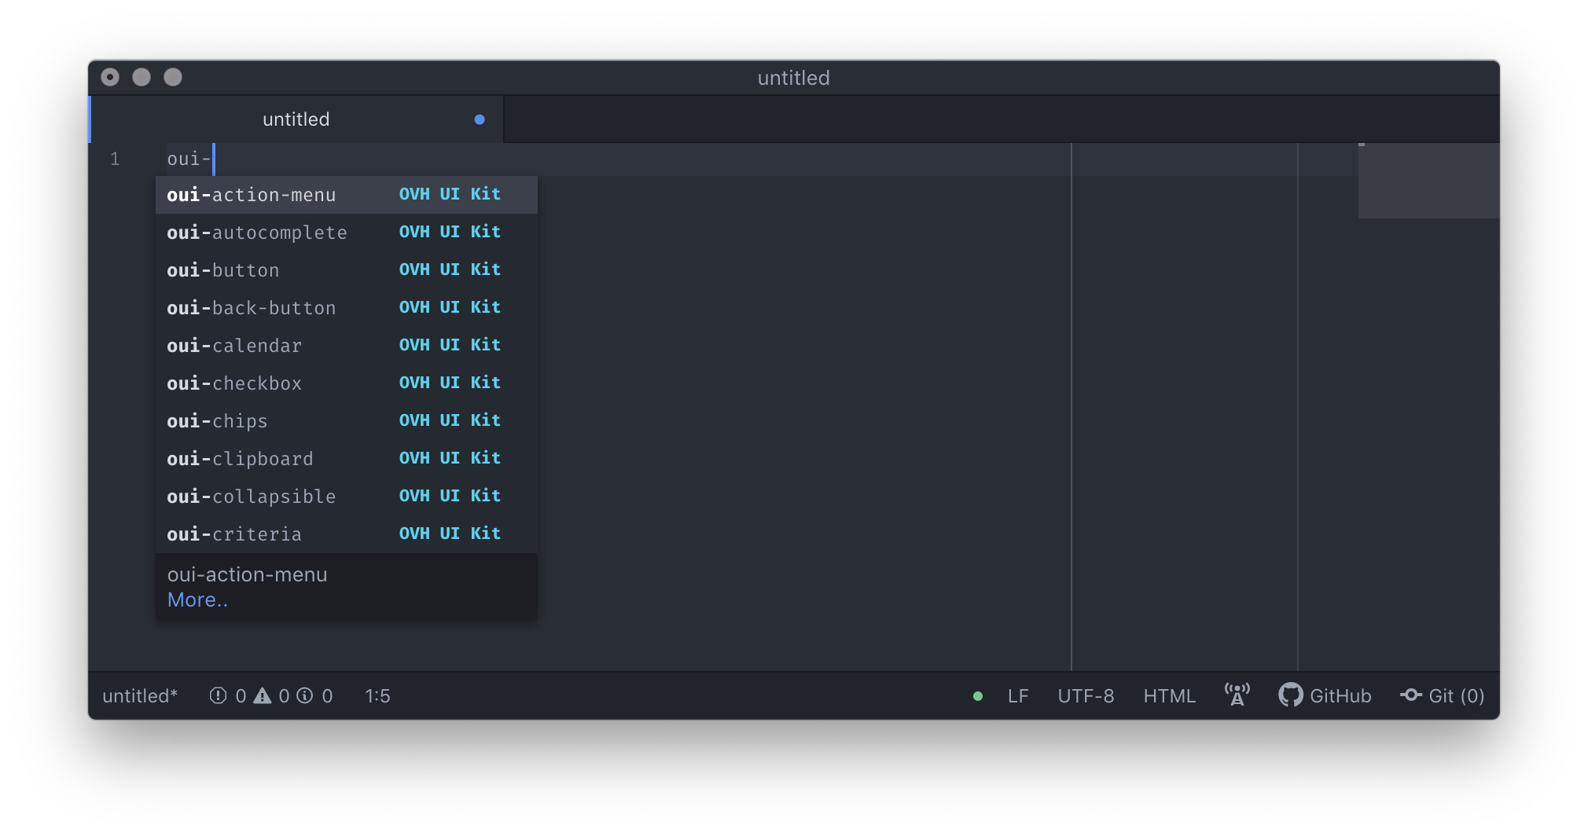Pick the oui-button suggestion
The height and width of the screenshot is (836, 1588).
click(346, 270)
